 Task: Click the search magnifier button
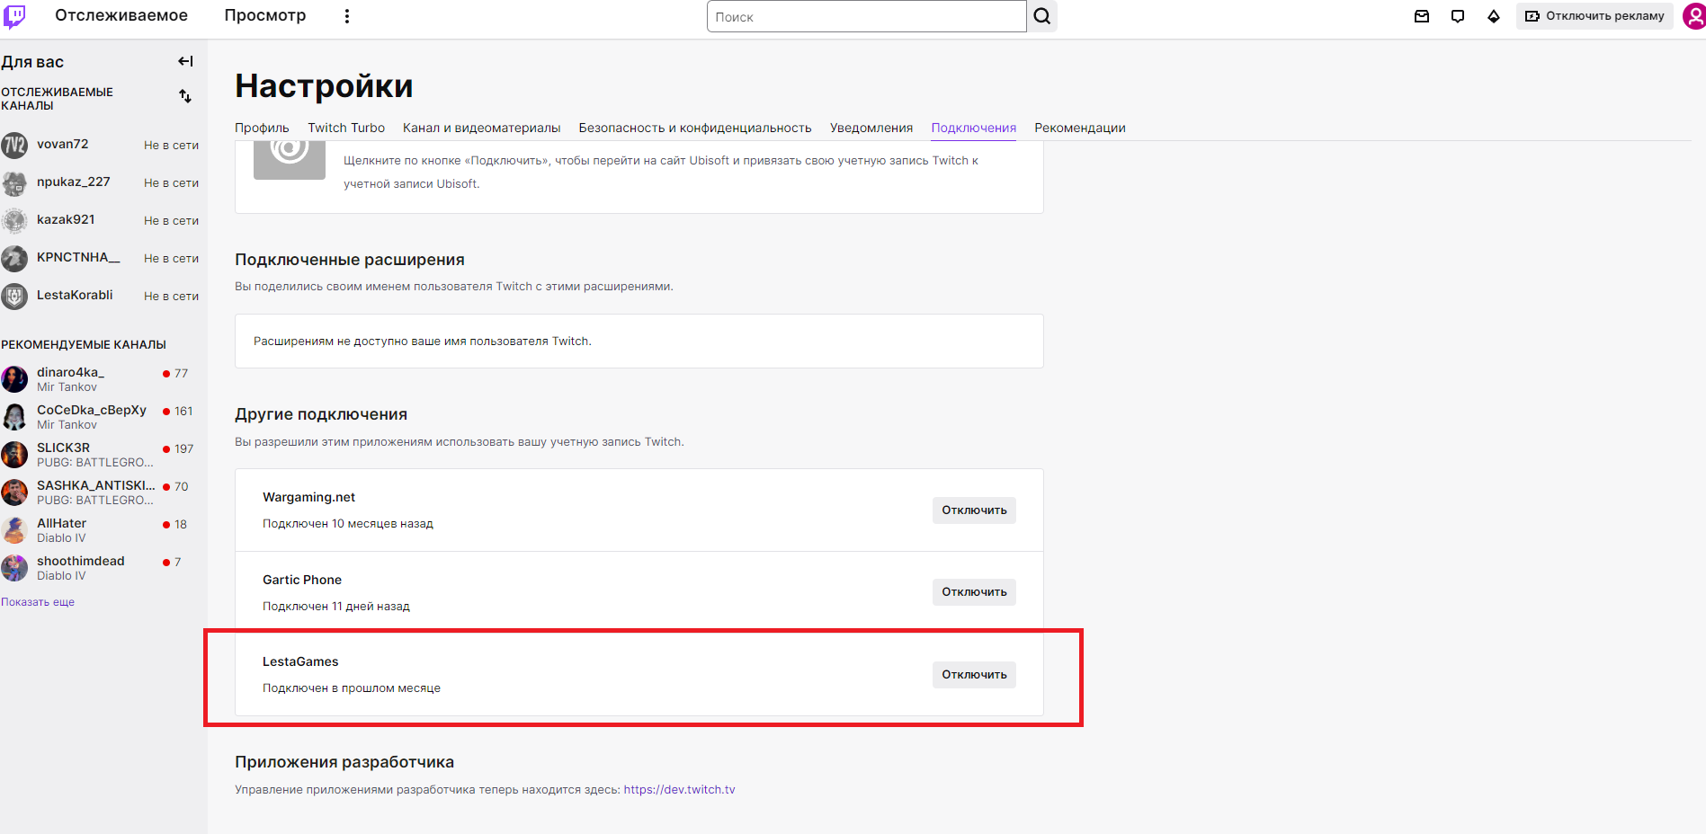(x=1041, y=16)
